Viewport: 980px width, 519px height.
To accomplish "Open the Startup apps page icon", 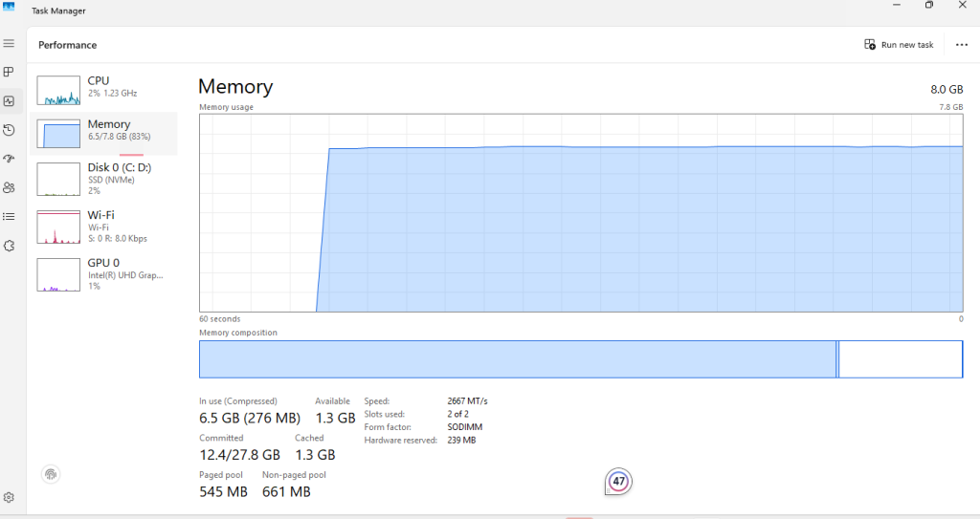I will [x=9, y=159].
